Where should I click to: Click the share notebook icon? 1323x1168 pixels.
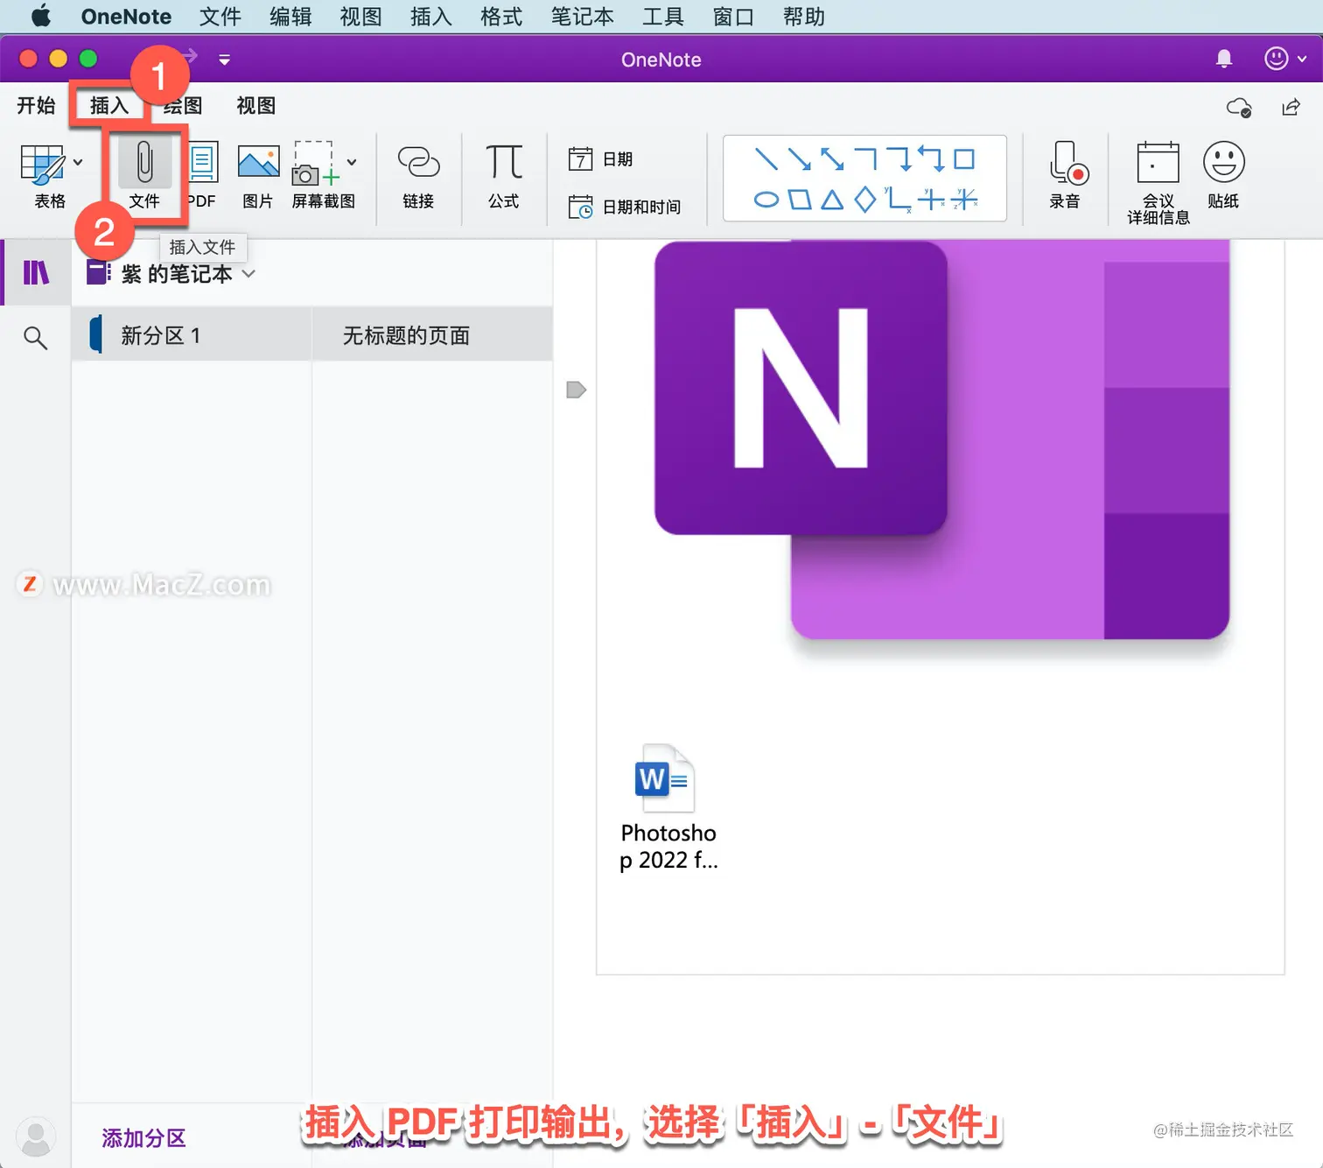1291,107
